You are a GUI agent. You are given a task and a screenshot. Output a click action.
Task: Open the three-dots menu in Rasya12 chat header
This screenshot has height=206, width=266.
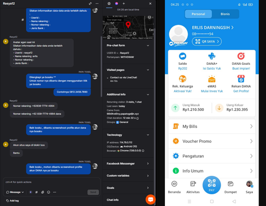[97, 4]
